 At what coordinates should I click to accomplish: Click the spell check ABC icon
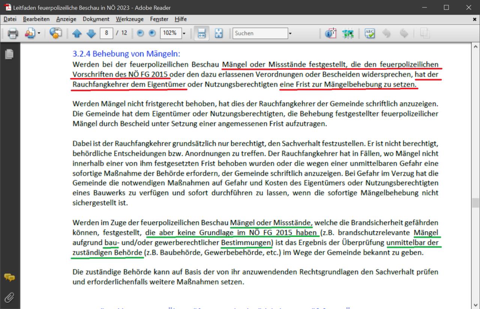tap(370, 33)
